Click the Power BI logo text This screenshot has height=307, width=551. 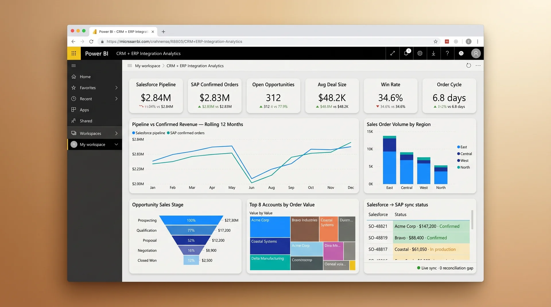pos(97,54)
